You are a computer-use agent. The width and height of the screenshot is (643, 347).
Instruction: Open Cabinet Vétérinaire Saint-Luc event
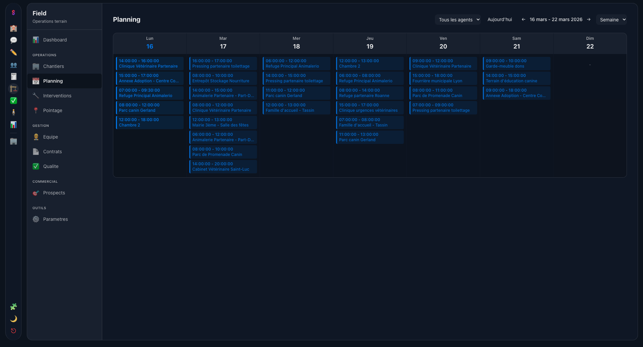[223, 167]
